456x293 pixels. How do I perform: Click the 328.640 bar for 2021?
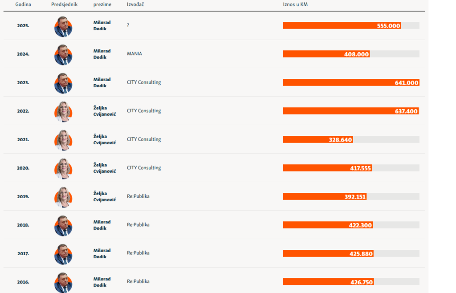[x=318, y=139]
